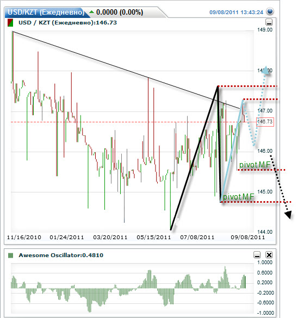Click the USD / KZT (Ежедневно):146.73 legend text
304x318 pixels.
(67, 23)
